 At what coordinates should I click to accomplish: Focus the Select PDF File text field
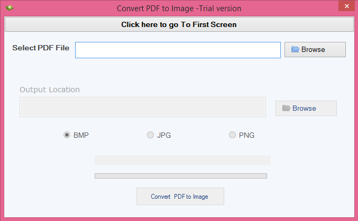178,50
